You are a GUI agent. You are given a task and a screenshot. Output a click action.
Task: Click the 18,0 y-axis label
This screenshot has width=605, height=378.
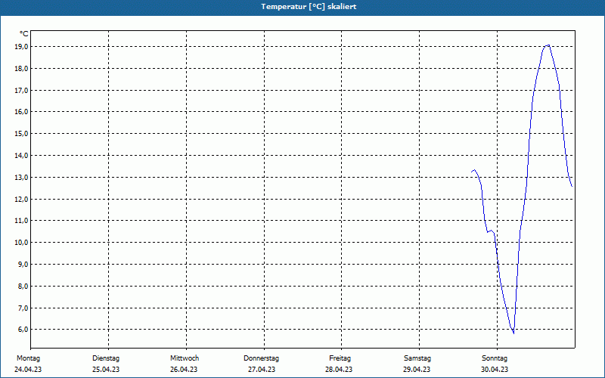pos(21,69)
